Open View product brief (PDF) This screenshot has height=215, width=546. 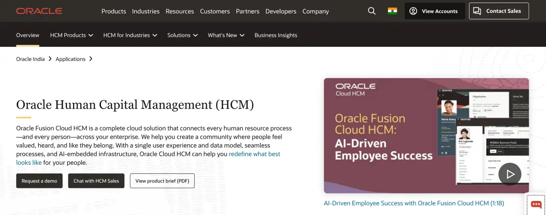(162, 181)
